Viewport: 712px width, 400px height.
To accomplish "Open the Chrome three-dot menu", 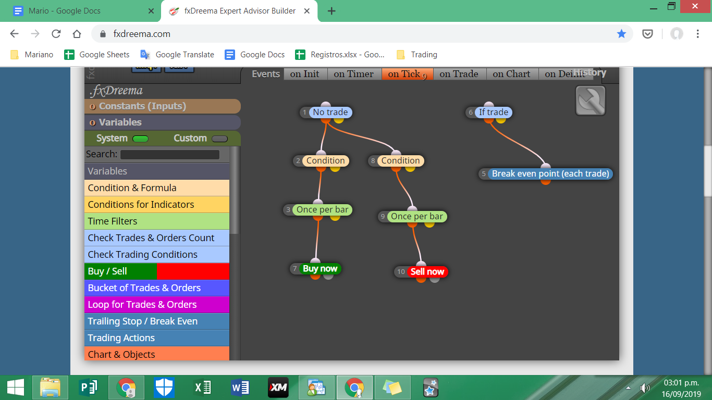I will [698, 34].
